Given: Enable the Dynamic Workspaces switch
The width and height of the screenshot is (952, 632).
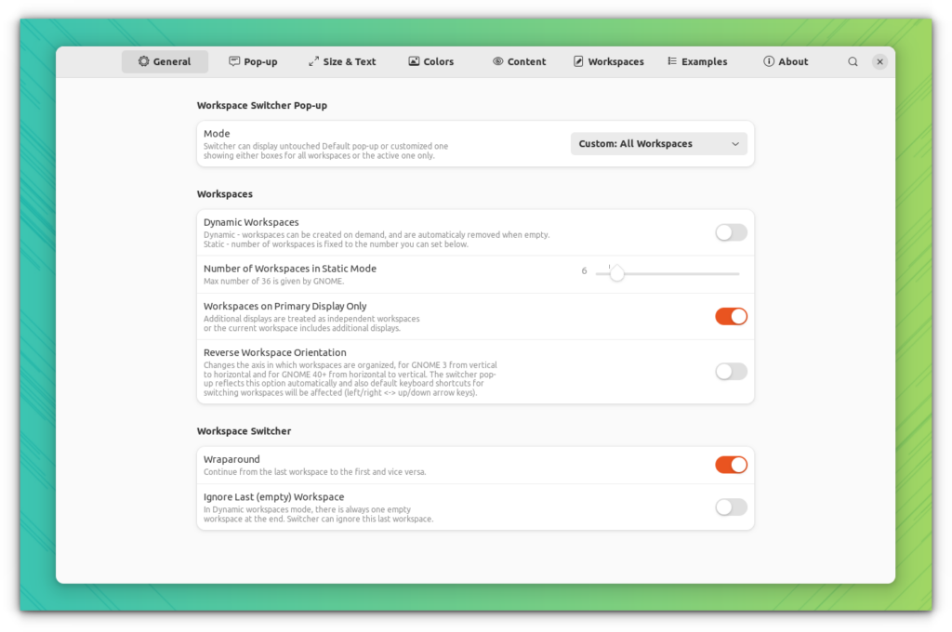Looking at the screenshot, I should (731, 232).
